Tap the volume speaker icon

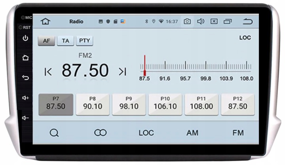(200, 21)
